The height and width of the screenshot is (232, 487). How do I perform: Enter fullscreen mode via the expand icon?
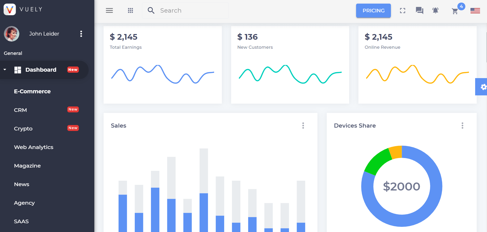click(x=402, y=10)
